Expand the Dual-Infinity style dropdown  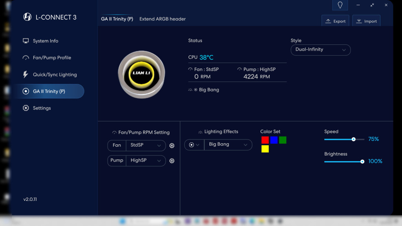(320, 50)
